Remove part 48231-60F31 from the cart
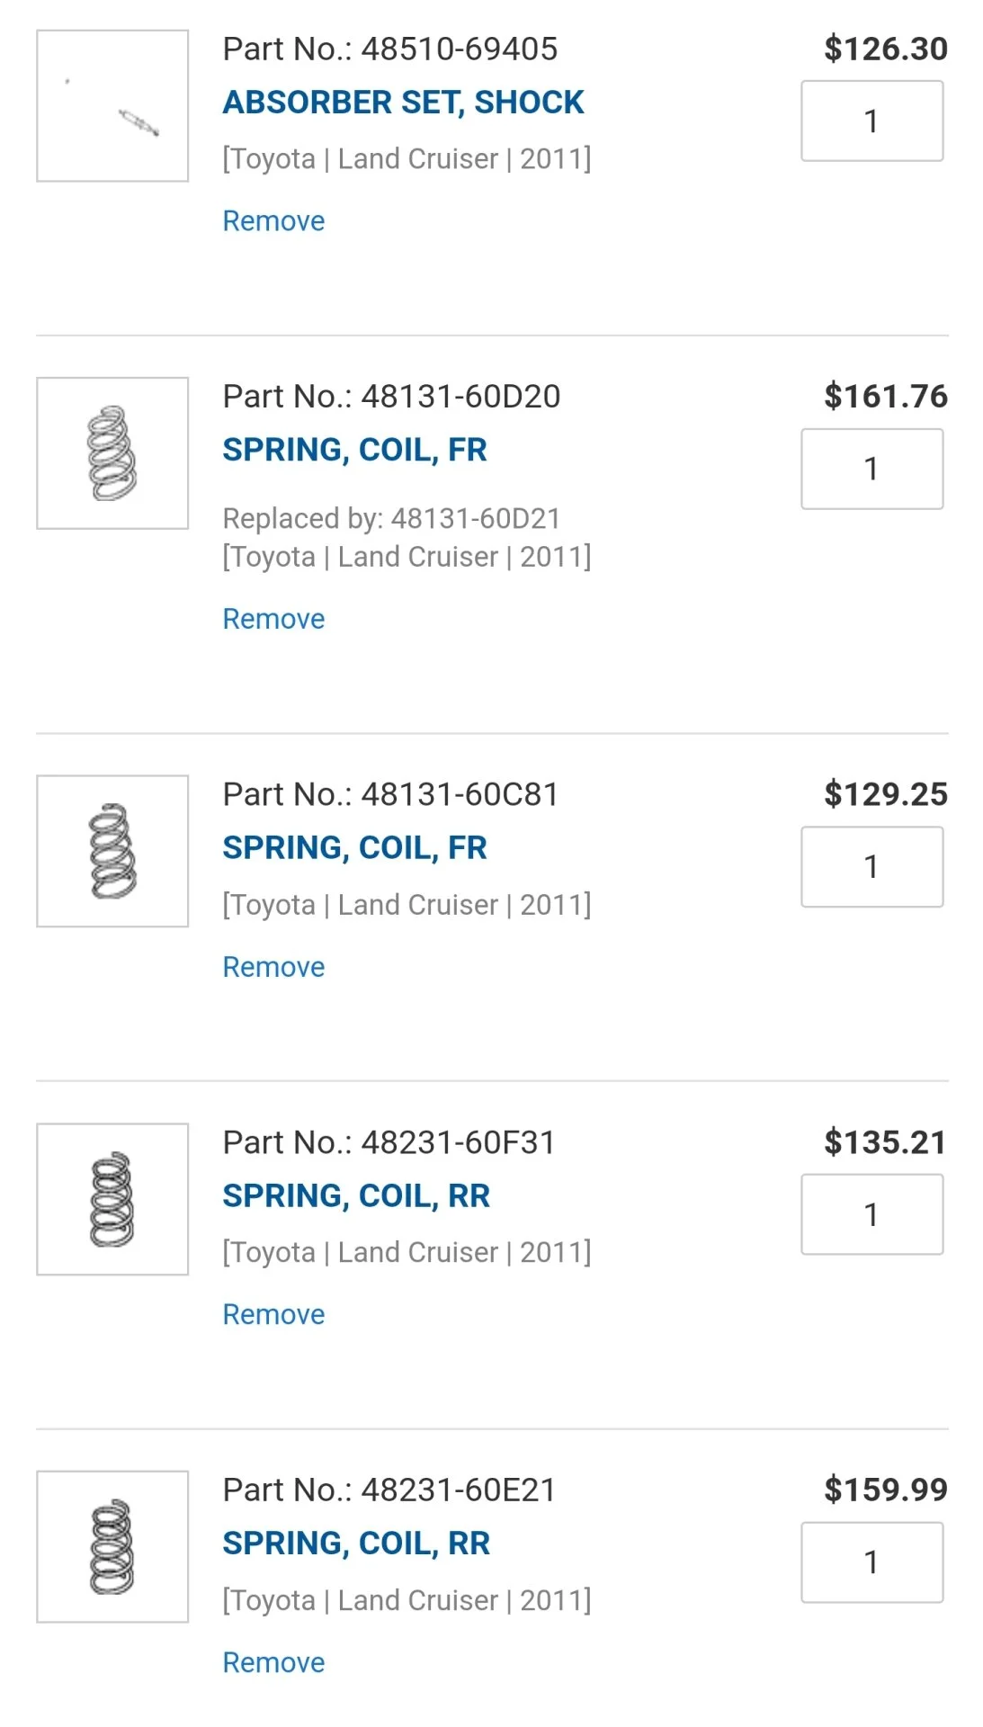Viewport: 983px width, 1727px height. (x=273, y=1314)
